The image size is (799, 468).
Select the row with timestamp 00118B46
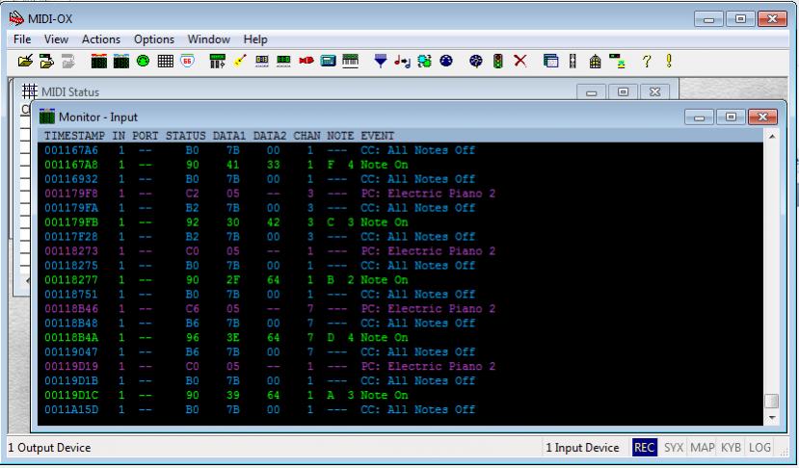tap(400, 308)
